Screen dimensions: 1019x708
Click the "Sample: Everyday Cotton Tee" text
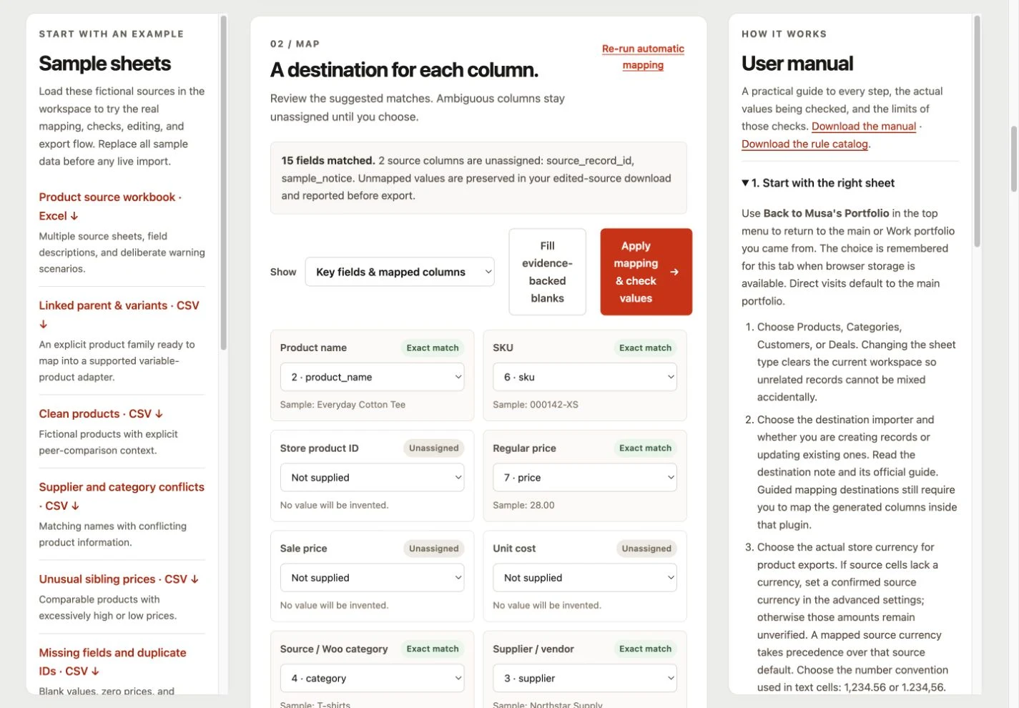[343, 405]
